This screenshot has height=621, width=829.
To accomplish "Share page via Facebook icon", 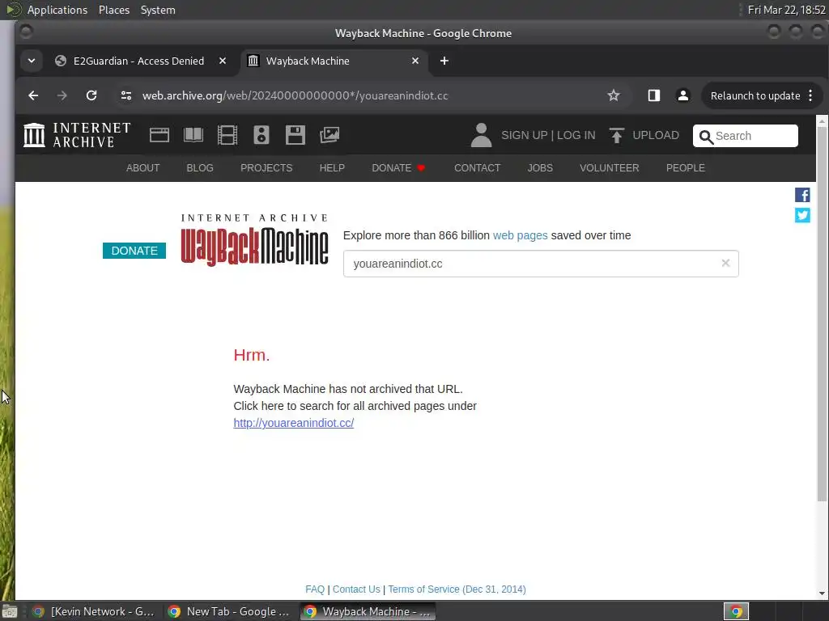I will tap(802, 195).
